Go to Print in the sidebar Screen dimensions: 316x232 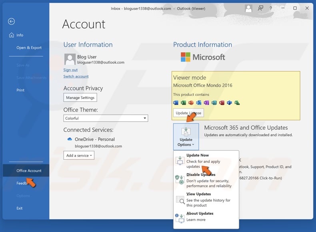20,90
